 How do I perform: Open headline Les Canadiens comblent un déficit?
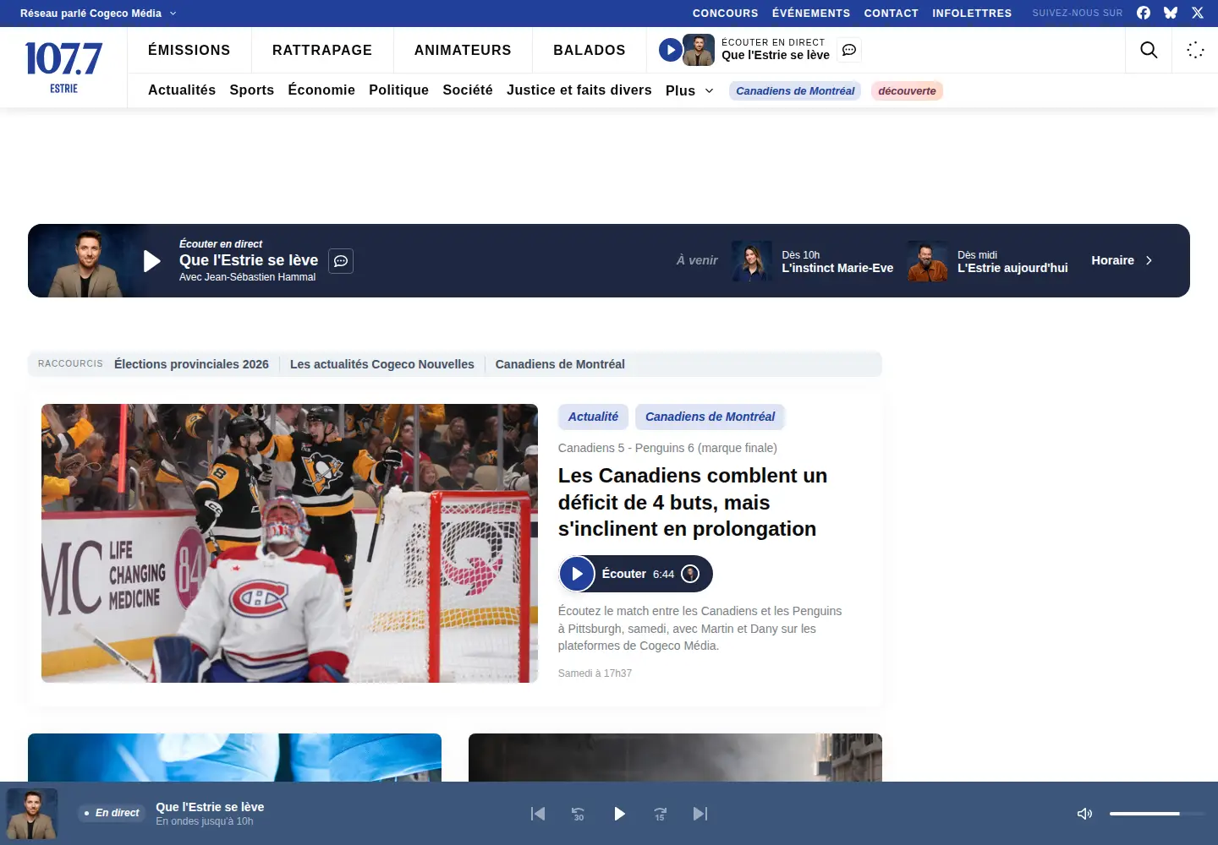pos(693,502)
